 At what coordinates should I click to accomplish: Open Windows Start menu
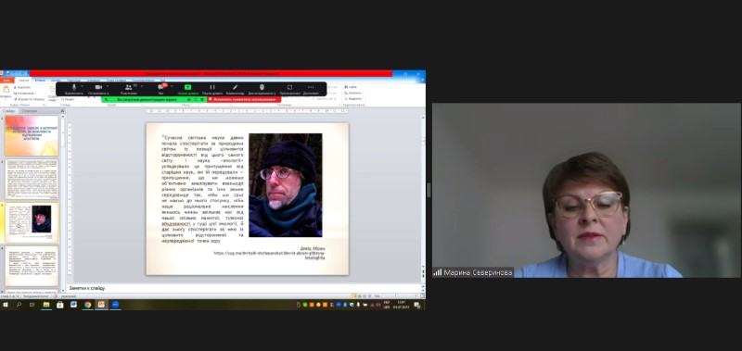[x=6, y=305]
